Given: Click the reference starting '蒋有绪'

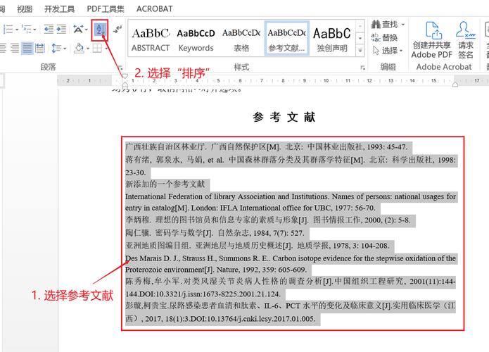Looking at the screenshot, I should click(291, 166).
